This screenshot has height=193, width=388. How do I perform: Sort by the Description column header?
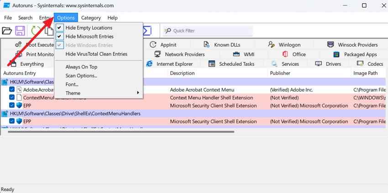182,73
